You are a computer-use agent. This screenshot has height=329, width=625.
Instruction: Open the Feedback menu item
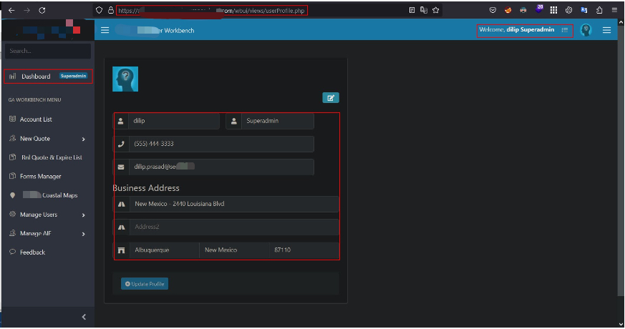click(32, 252)
